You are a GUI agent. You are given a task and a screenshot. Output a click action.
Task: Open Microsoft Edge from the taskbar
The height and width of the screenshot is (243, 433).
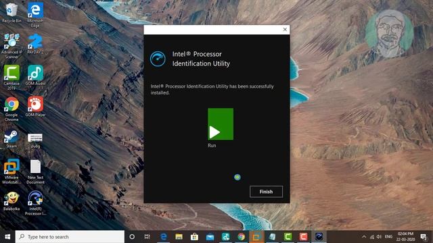[x=164, y=237]
